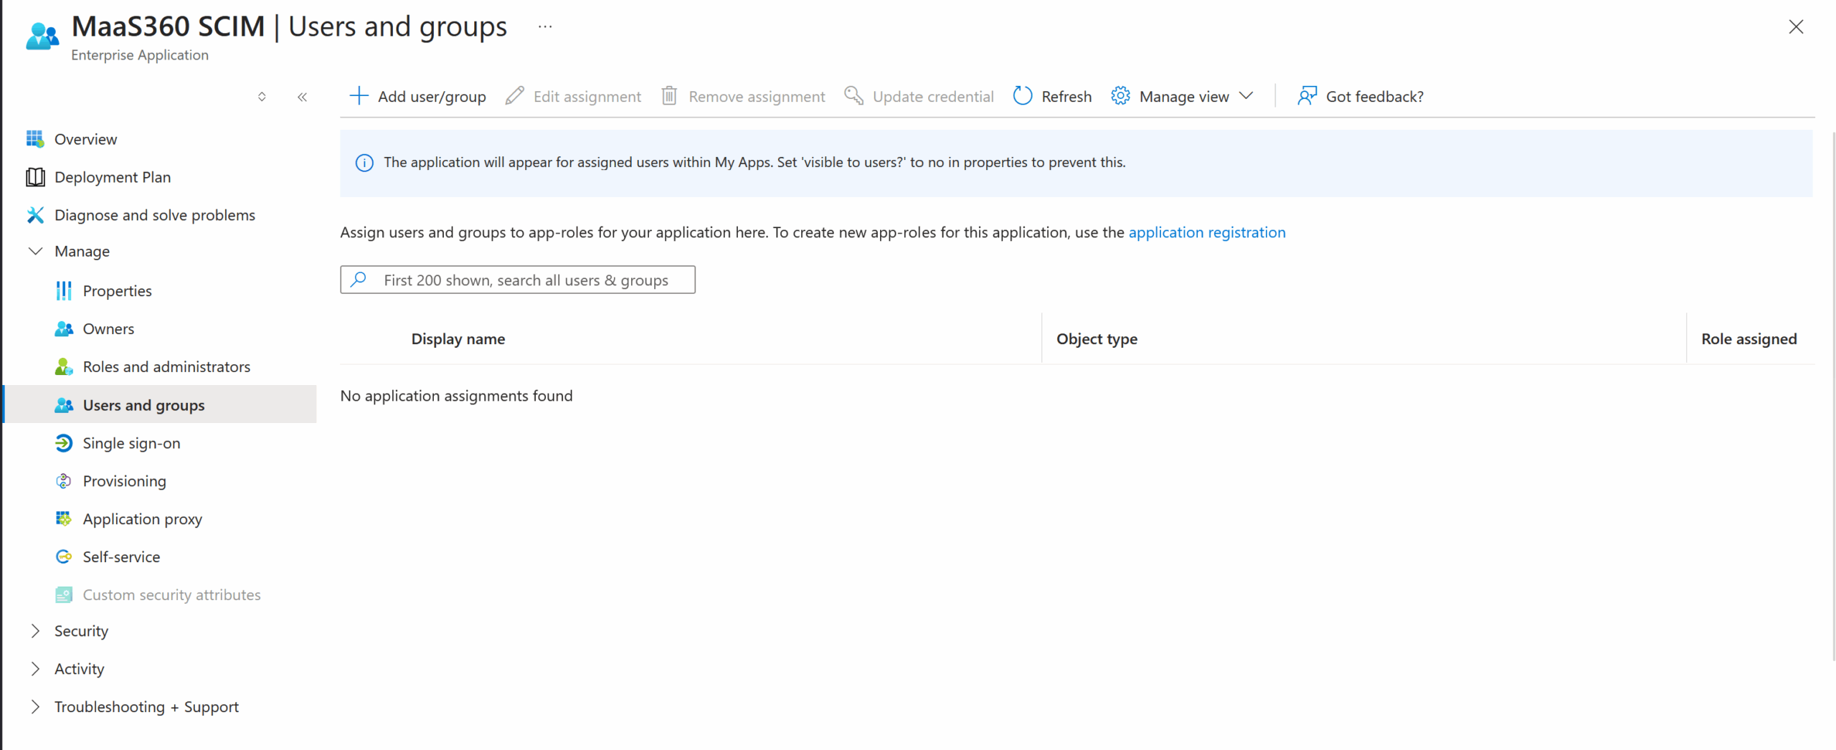Image resolution: width=1836 pixels, height=750 pixels.
Task: Open the Manage view dropdown arrow
Action: pos(1246,96)
